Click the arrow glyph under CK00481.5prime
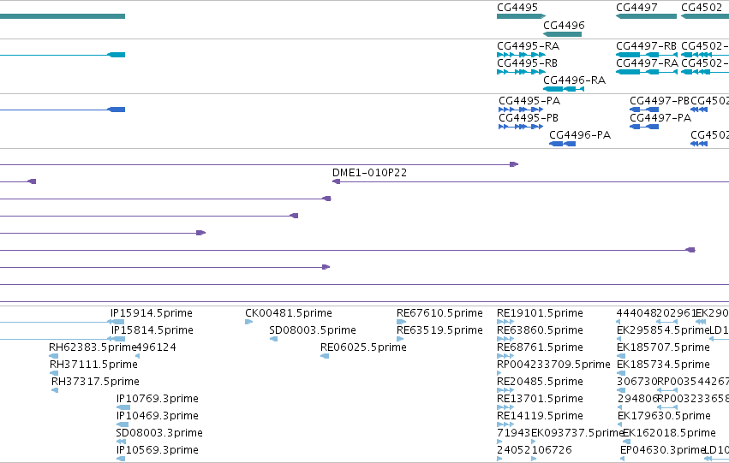The width and height of the screenshot is (729, 463). click(248, 322)
